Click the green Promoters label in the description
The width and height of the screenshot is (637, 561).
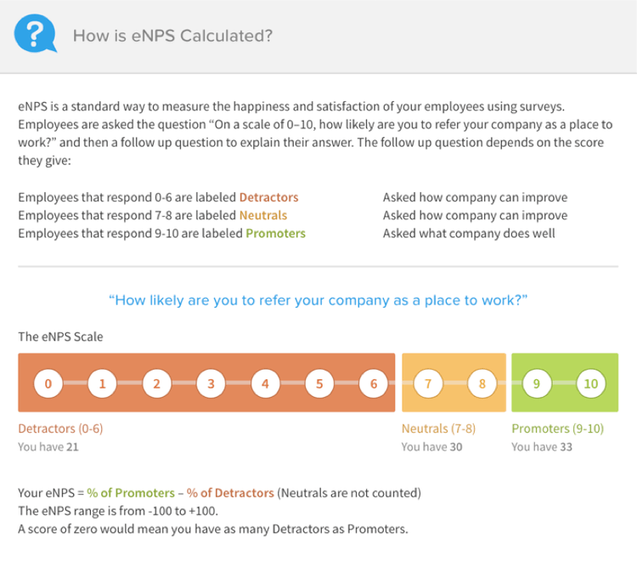[x=276, y=234]
